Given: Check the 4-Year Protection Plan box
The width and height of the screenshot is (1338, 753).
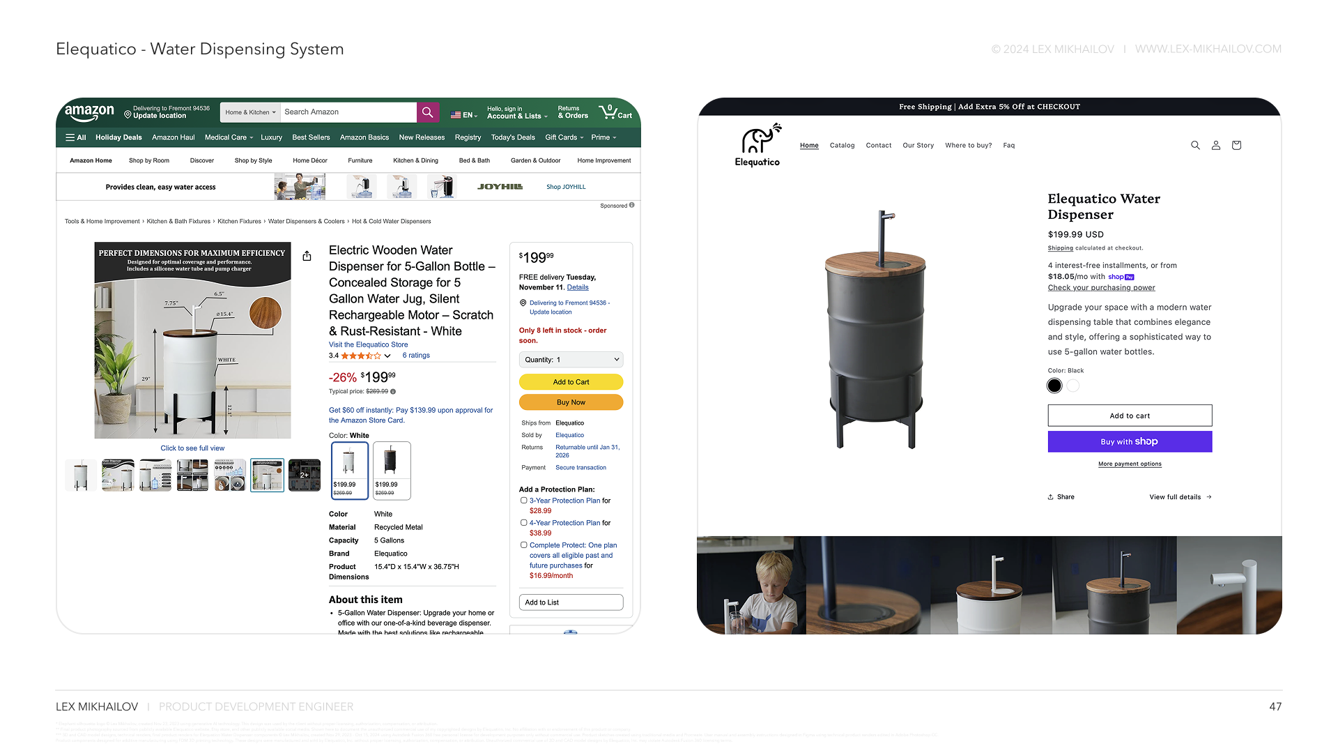Looking at the screenshot, I should click(x=523, y=523).
